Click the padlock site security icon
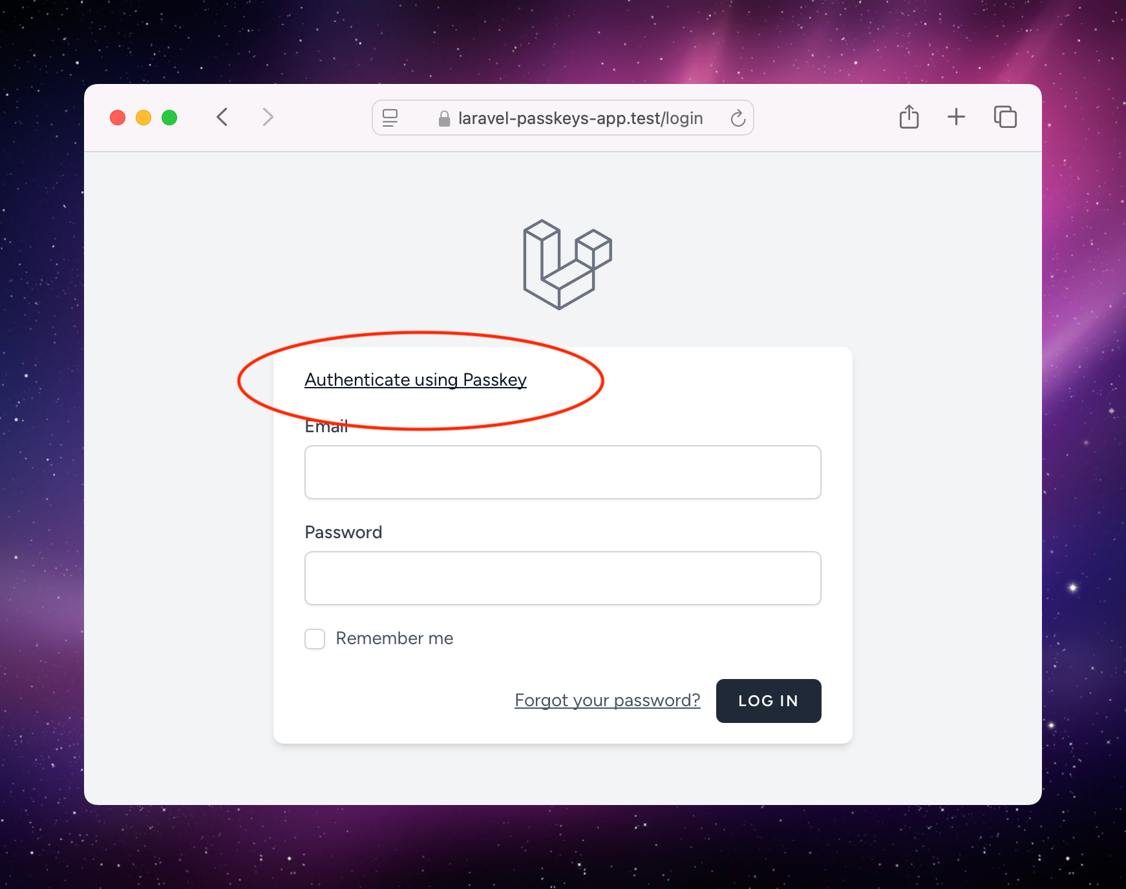The height and width of the screenshot is (889, 1126). (444, 118)
